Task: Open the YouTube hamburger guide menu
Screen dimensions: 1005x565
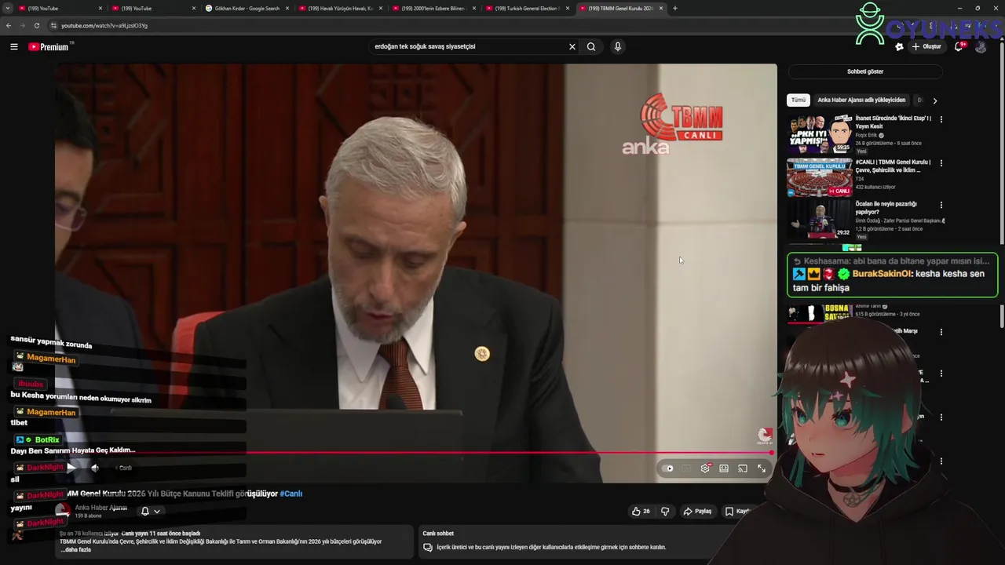Action: pos(13,47)
